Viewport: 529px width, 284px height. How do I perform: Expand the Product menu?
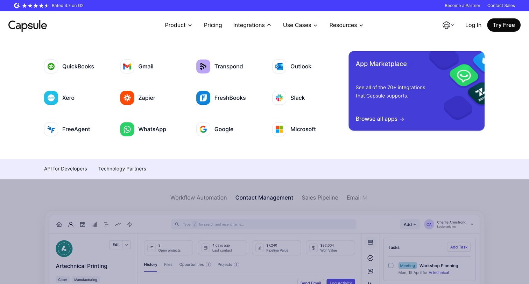click(x=178, y=25)
